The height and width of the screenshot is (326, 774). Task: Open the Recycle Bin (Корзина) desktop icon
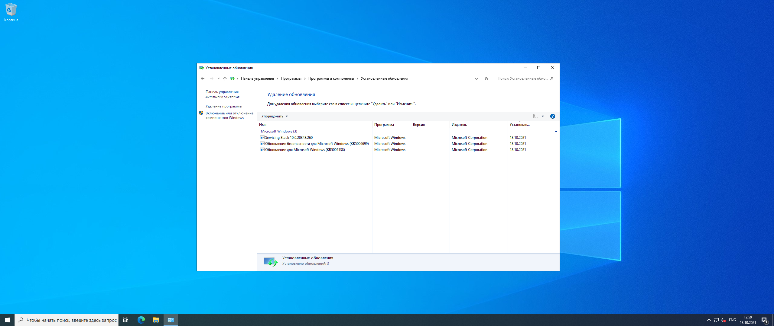pos(11,12)
